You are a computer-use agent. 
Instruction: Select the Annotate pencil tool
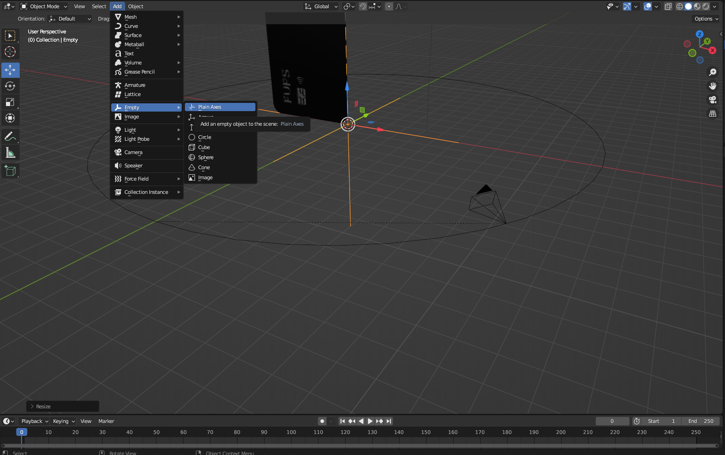point(10,136)
